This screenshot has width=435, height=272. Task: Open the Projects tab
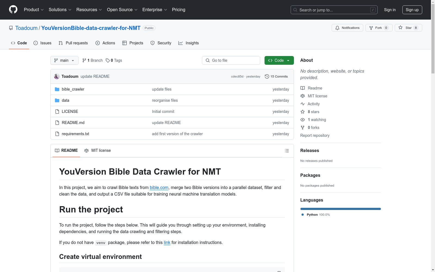click(133, 43)
